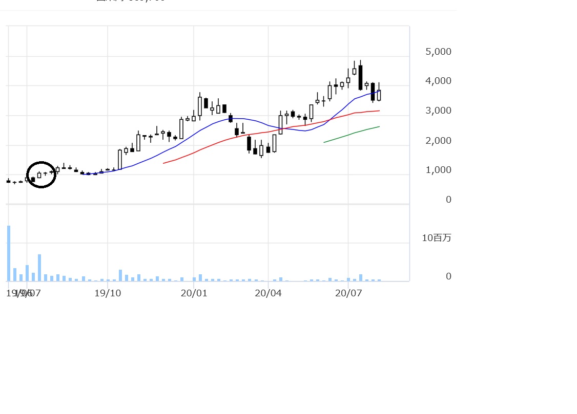The height and width of the screenshot is (414, 577).
Task: Select the 20/04 date label
Action: (x=269, y=293)
